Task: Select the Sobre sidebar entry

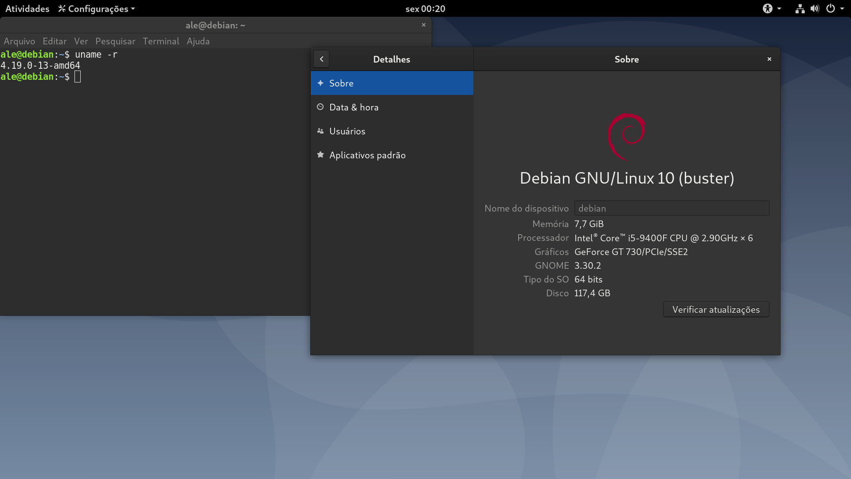Action: click(392, 83)
